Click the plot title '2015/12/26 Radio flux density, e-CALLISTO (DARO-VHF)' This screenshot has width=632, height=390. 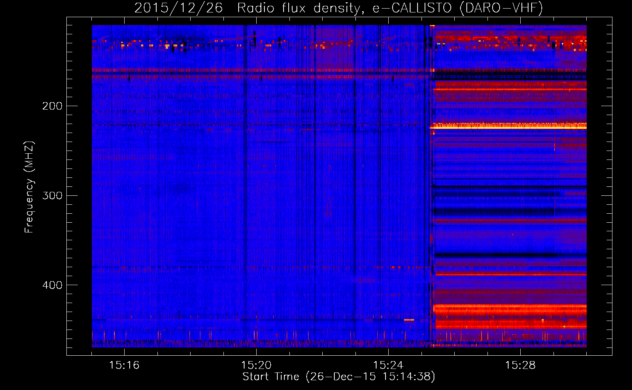tap(339, 8)
